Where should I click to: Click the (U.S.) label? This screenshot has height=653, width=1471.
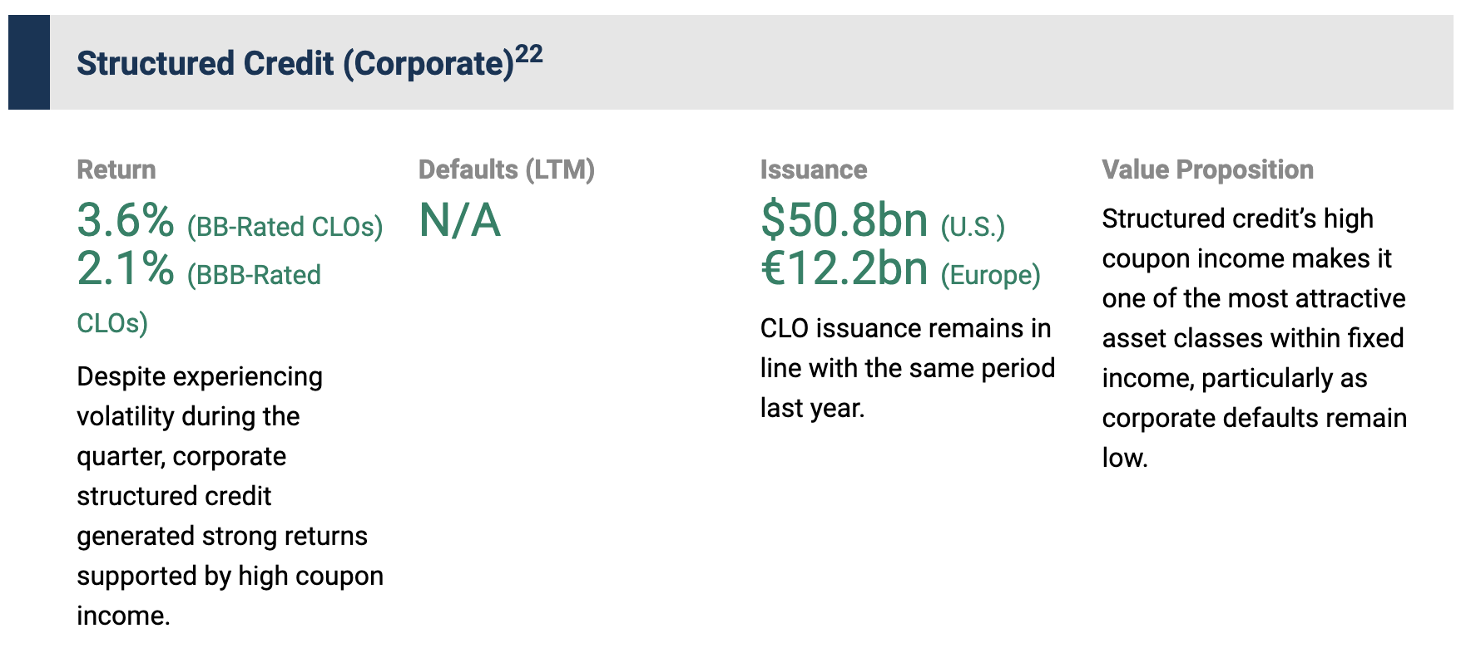click(x=973, y=227)
